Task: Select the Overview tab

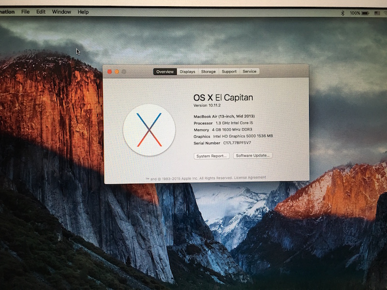Action: [x=165, y=72]
